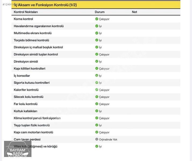Select the 'Koltuk kafalıkları' label
This screenshot has height=161, width=192.
[26, 111]
